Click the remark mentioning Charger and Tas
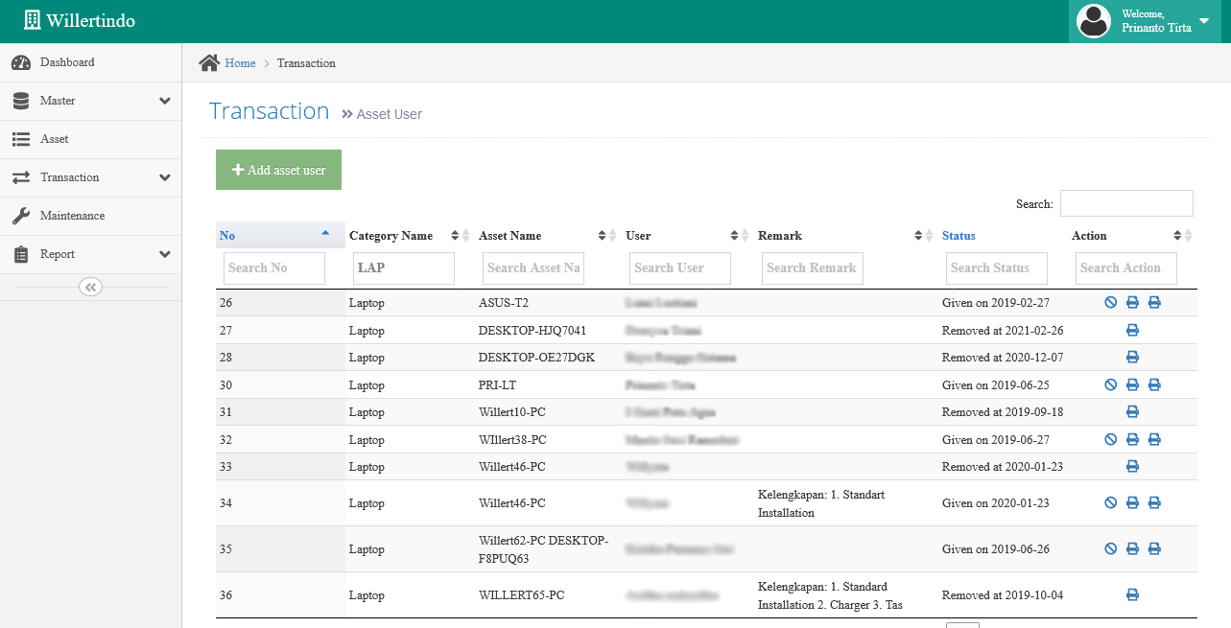 tap(831, 595)
